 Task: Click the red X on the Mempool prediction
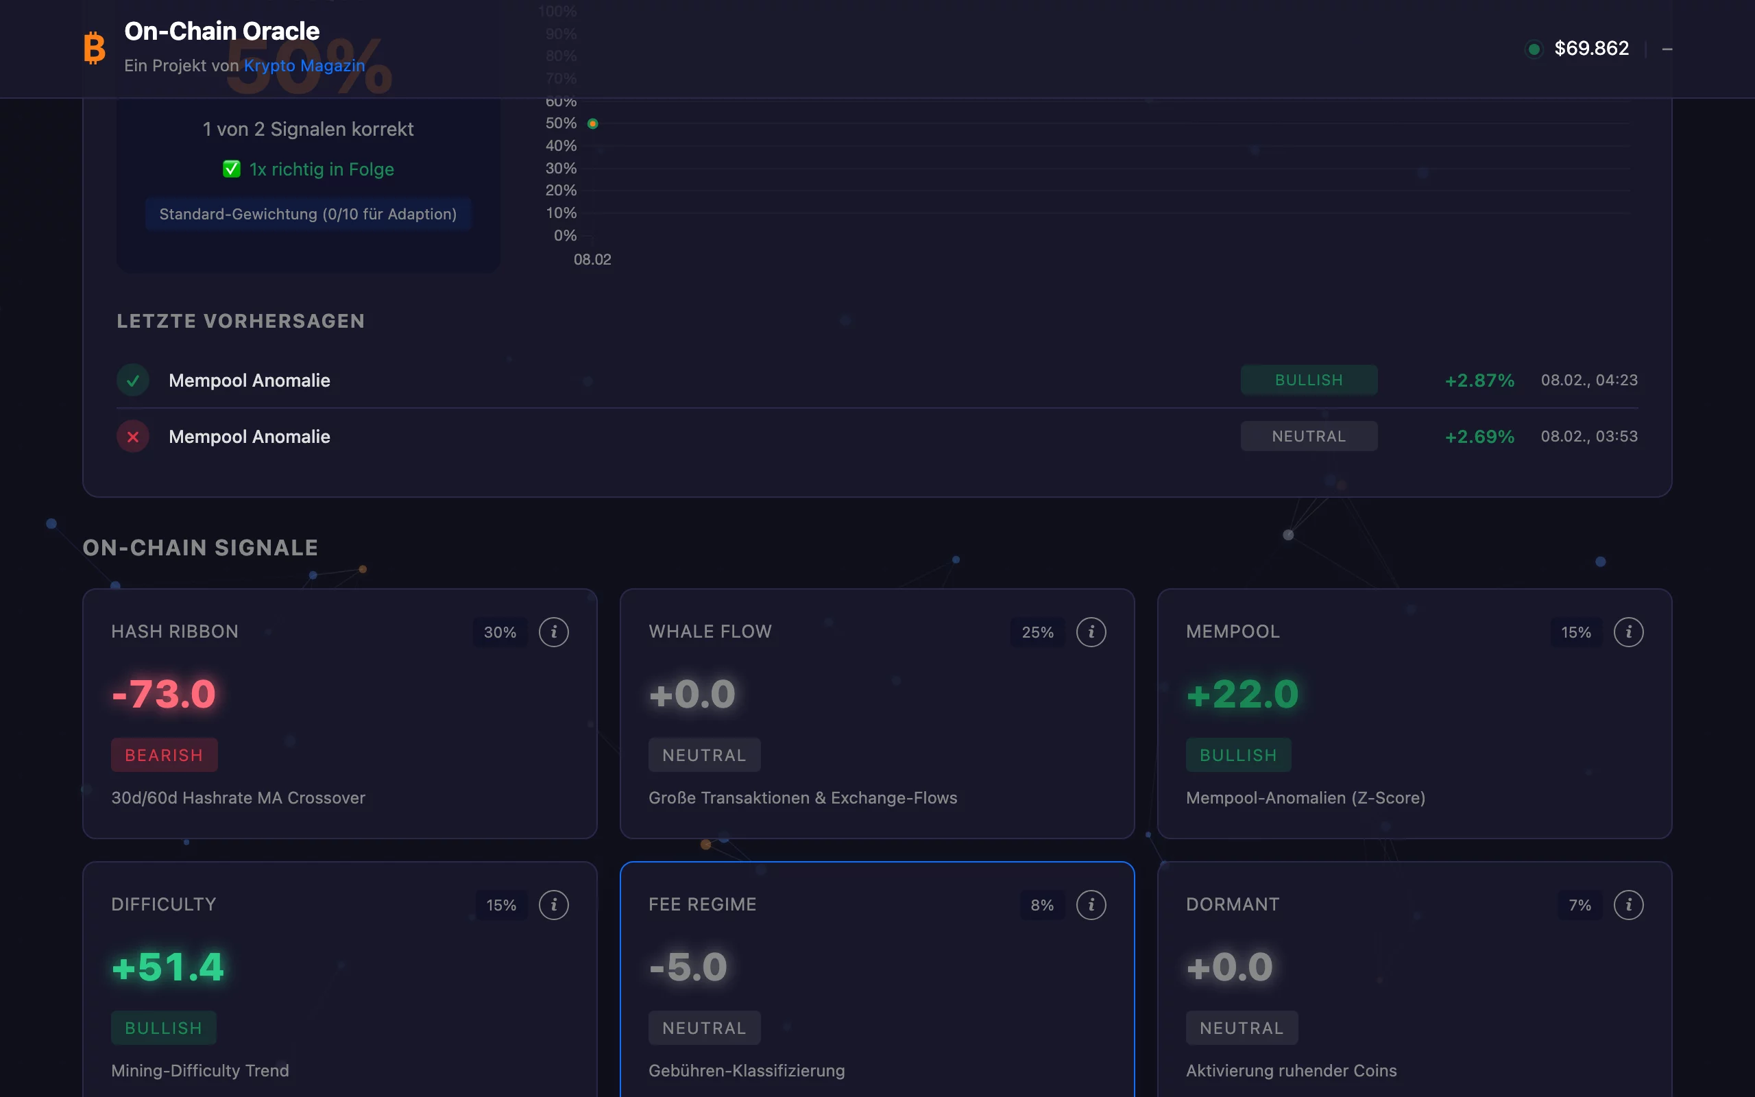tap(133, 437)
